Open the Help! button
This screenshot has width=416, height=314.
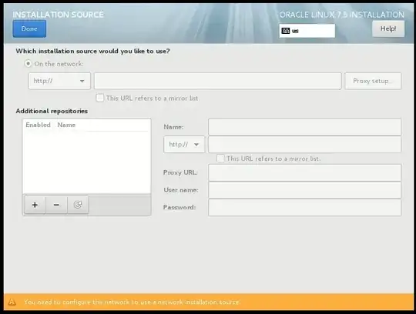tap(388, 28)
